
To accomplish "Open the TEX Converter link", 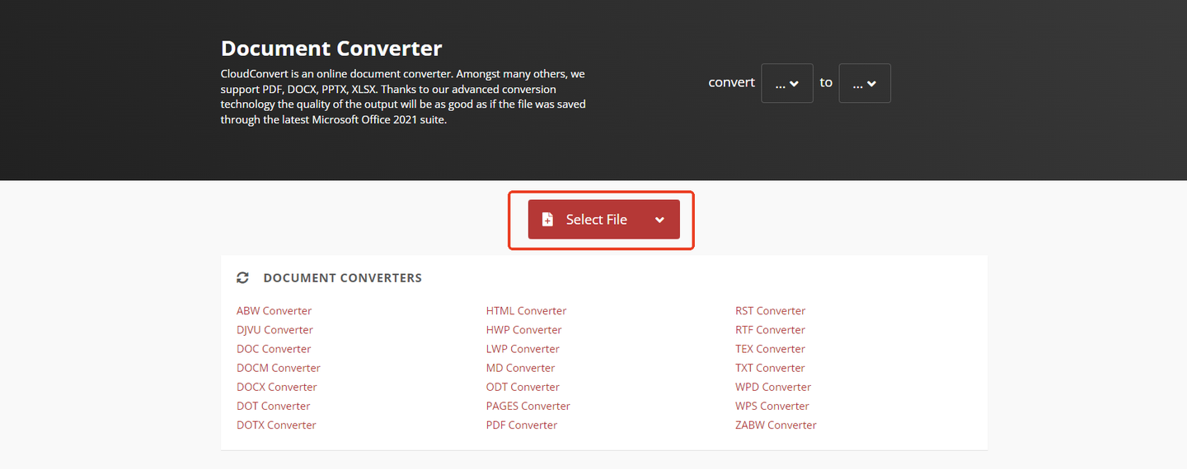I will 770,349.
